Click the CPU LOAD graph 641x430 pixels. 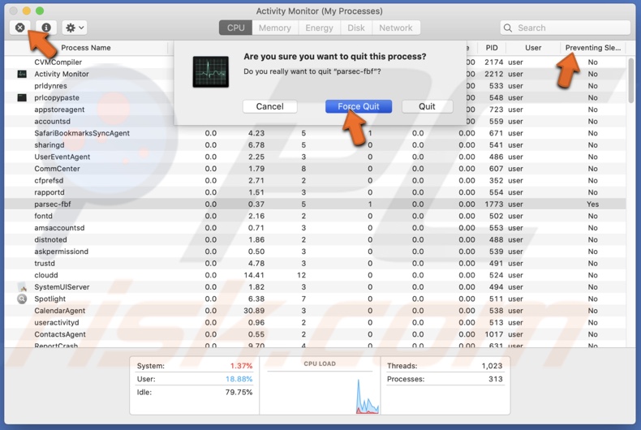(320, 393)
